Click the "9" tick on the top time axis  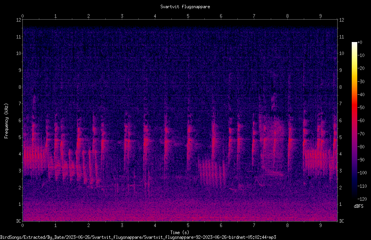[321, 16]
